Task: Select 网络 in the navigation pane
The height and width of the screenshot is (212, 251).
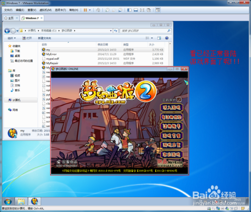Action: [x=13, y=110]
